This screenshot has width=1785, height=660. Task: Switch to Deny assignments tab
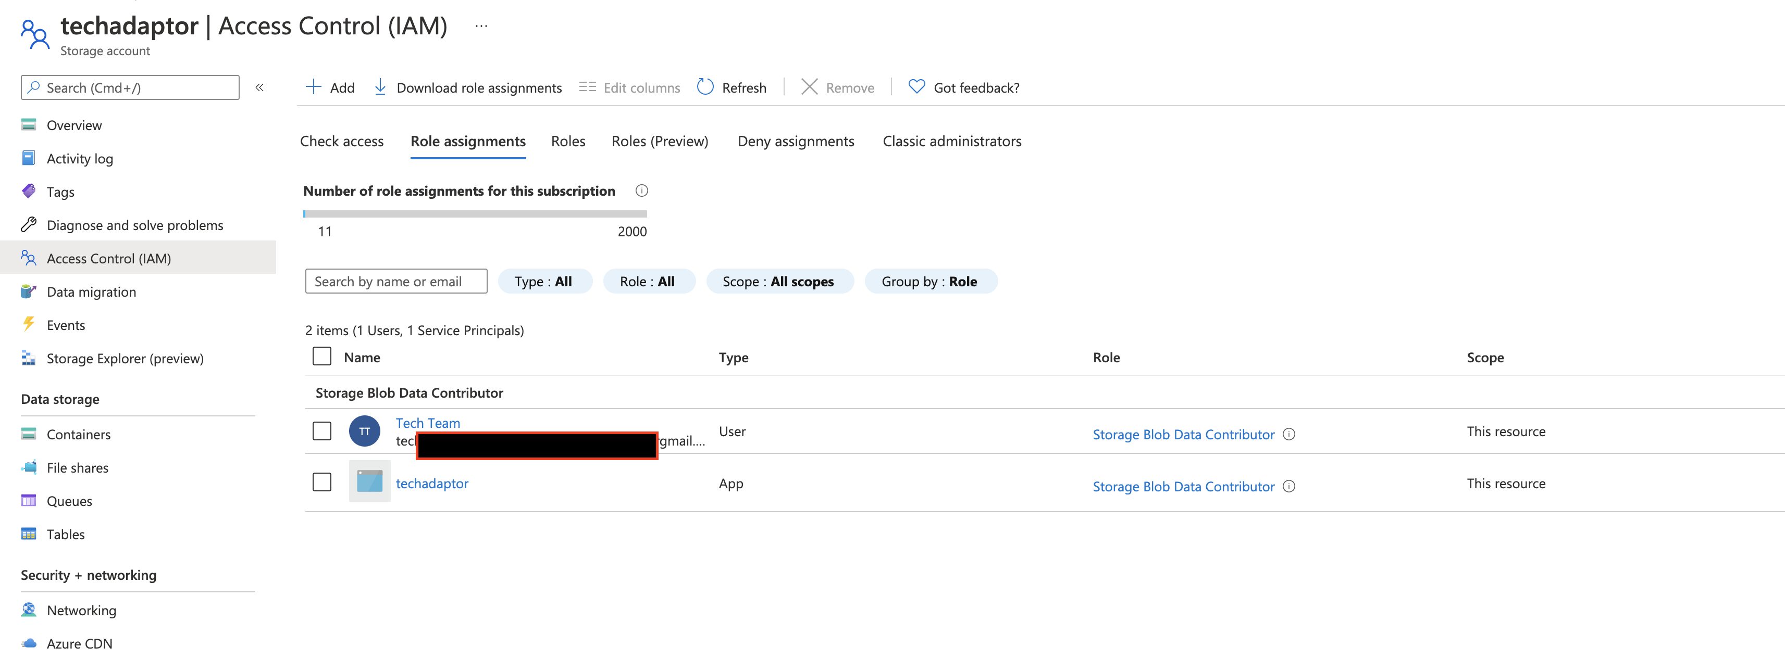(796, 141)
